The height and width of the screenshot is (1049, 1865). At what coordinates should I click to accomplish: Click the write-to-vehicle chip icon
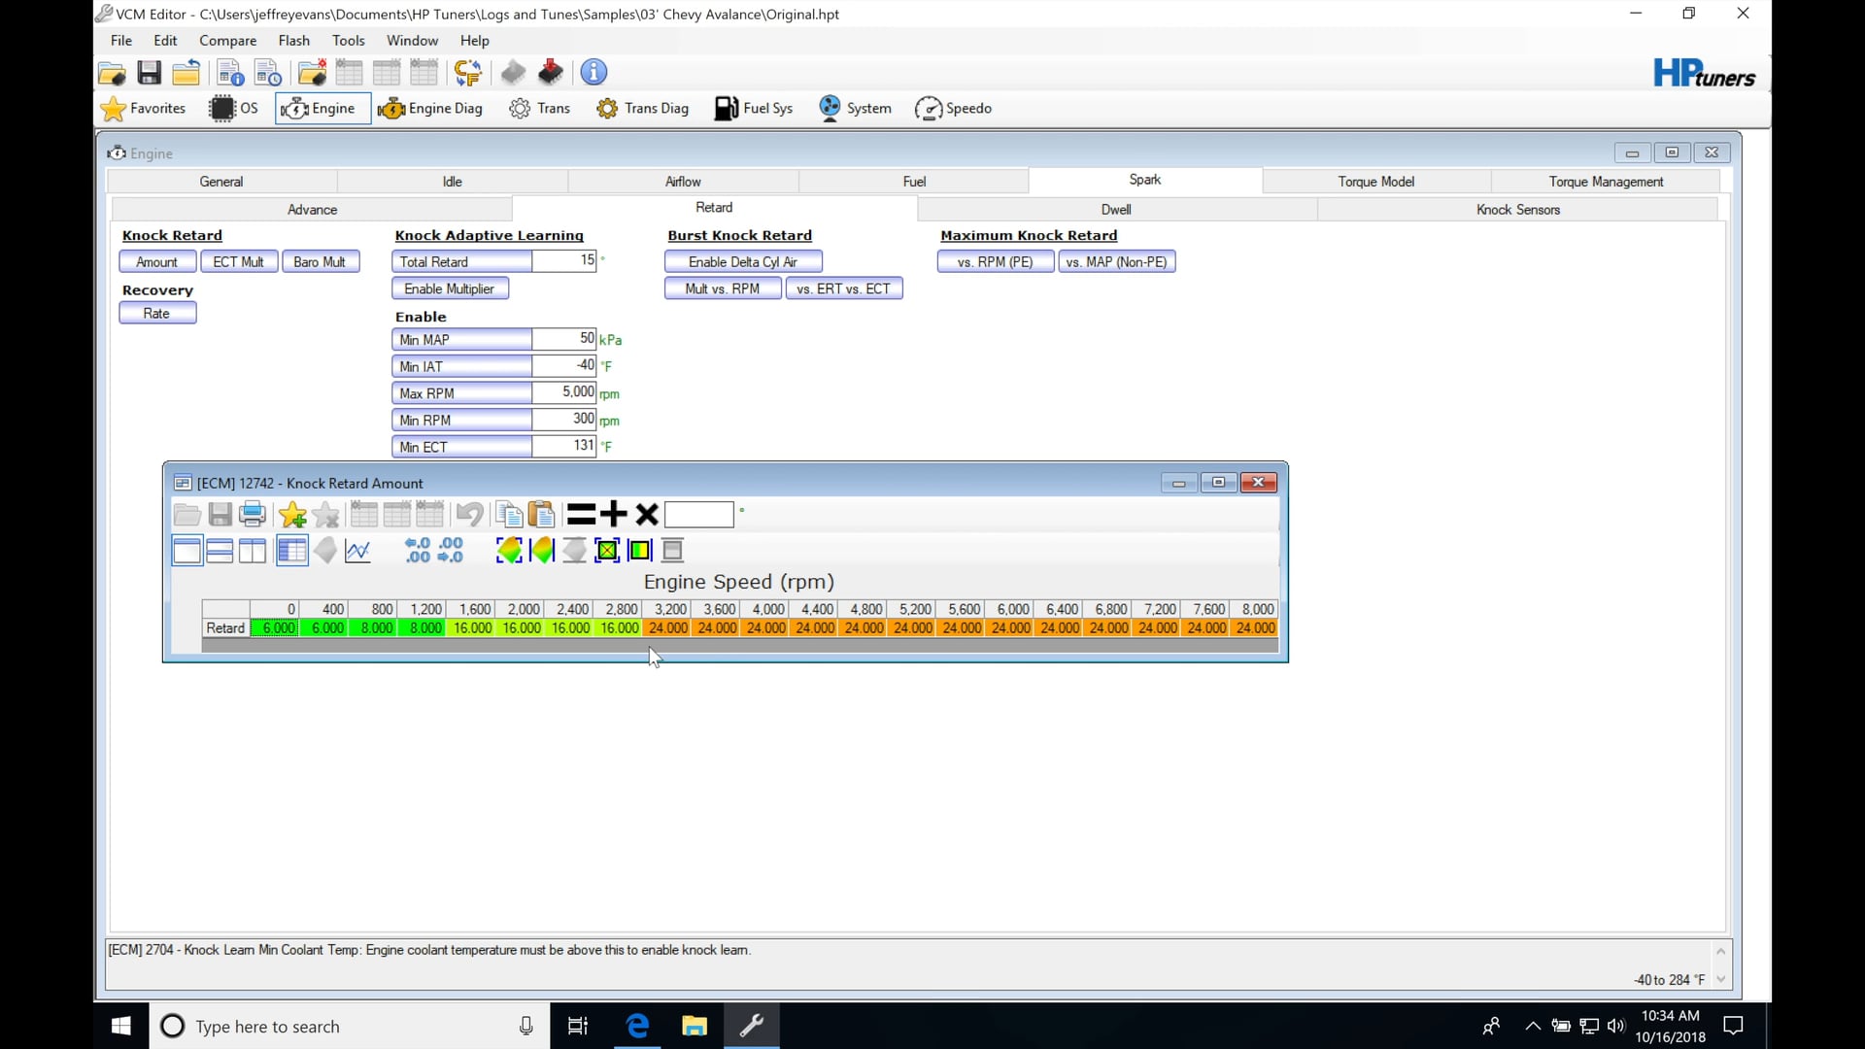tap(551, 73)
